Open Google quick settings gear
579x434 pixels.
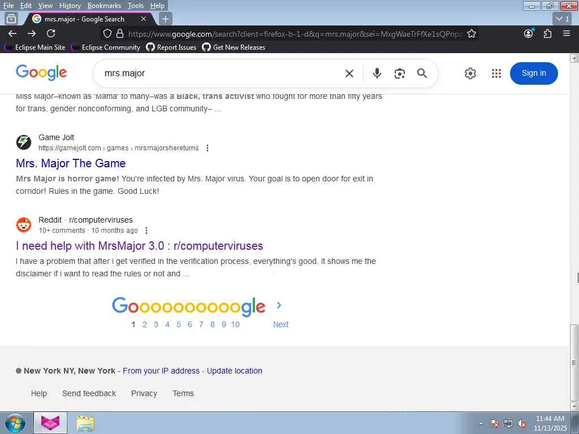tap(470, 73)
